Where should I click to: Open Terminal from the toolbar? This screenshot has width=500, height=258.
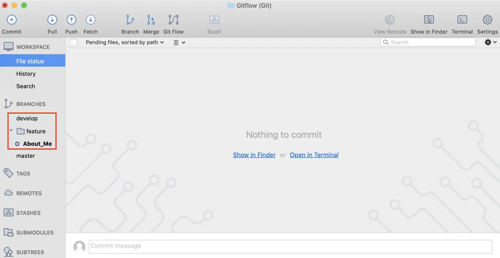pos(462,20)
